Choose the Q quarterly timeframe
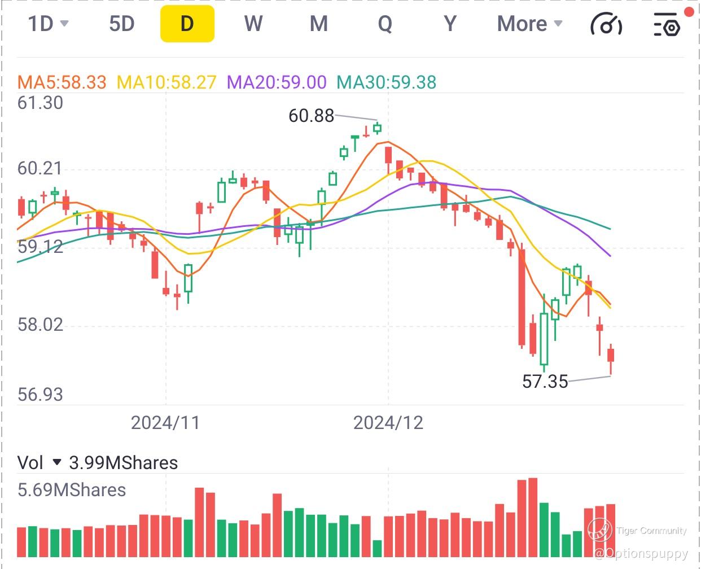Image resolution: width=701 pixels, height=569 pixels. click(x=385, y=24)
